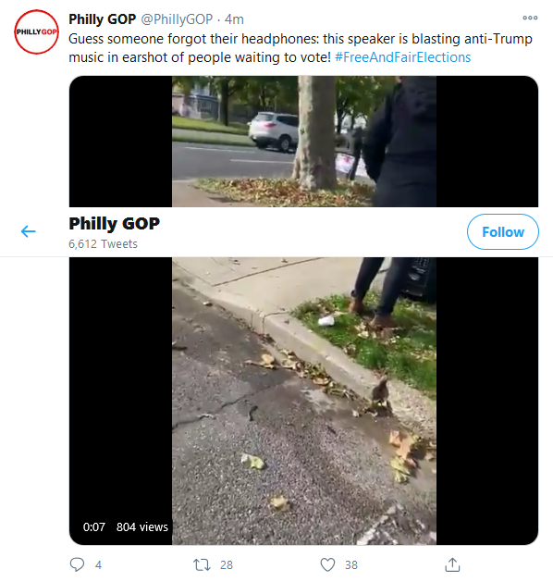The image size is (553, 582).
Task: Click the back arrow icon
Action: click(x=28, y=231)
